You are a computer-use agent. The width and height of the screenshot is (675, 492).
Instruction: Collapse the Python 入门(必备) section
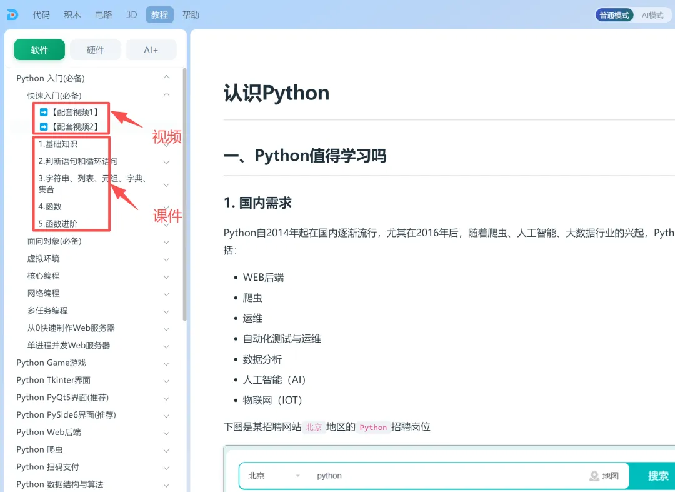click(x=167, y=78)
